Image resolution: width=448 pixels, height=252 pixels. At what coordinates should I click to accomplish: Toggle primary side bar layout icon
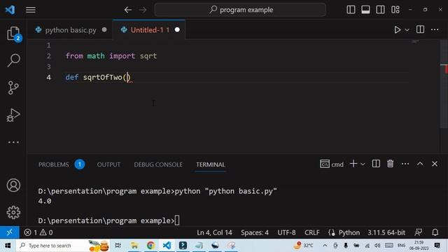(351, 9)
